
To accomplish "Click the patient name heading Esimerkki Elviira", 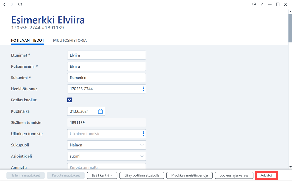I will coord(48,20).
